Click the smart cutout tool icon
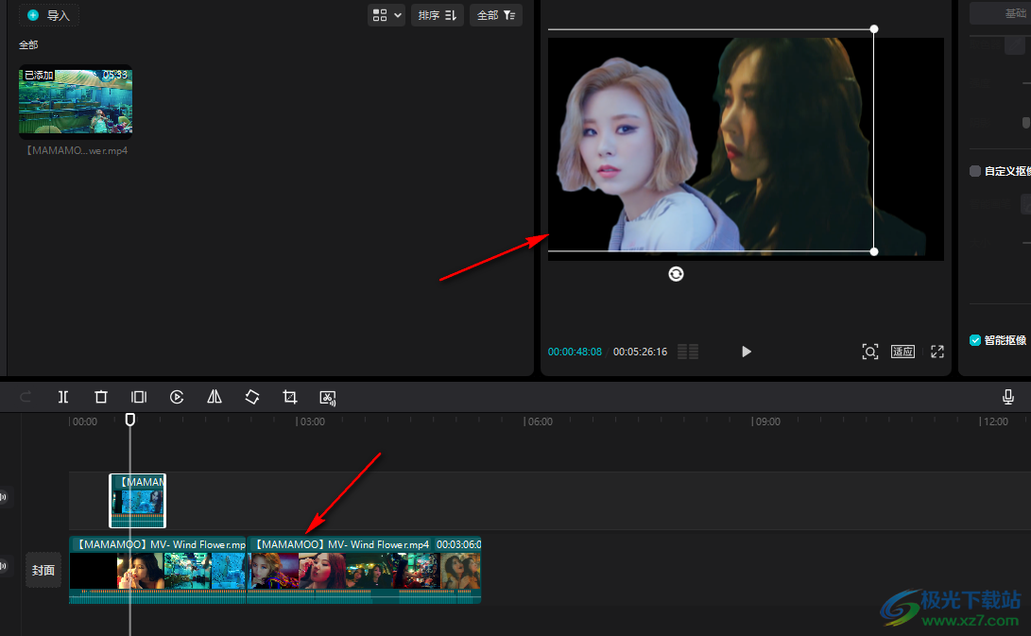 click(328, 397)
